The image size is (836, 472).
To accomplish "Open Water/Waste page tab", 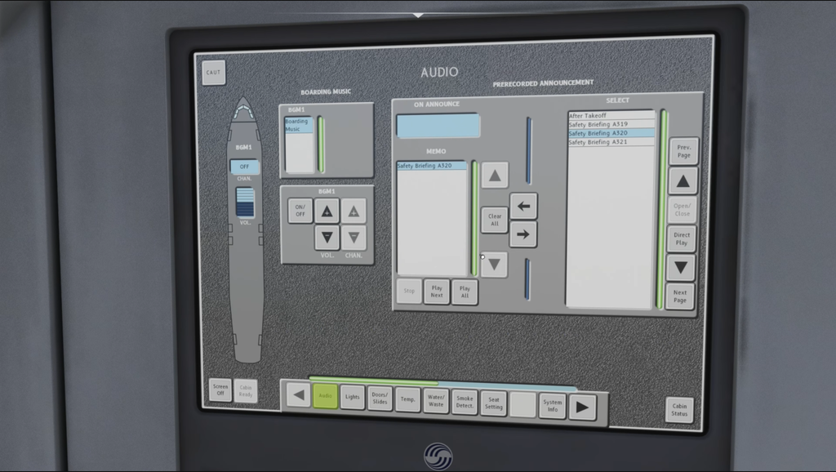I will pyautogui.click(x=436, y=401).
